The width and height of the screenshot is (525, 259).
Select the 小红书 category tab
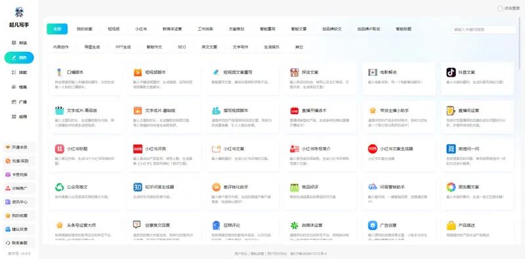(x=141, y=29)
